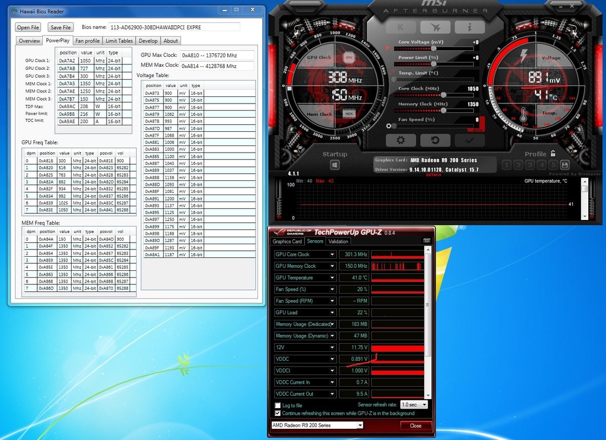Click the Core Voltage slider handle
Screen dimensions: 606x440
pos(434,48)
